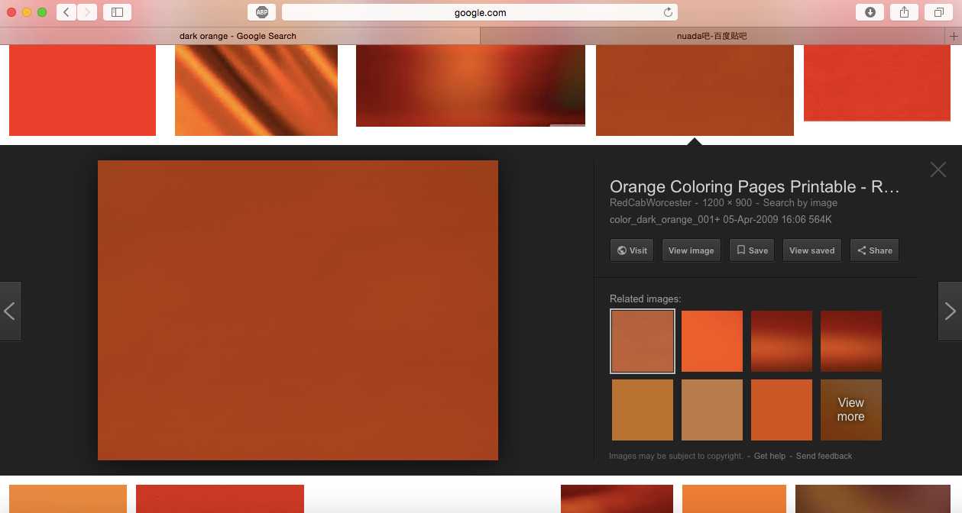962x513 pixels.
Task: Show Safari downloads
Action: (870, 12)
